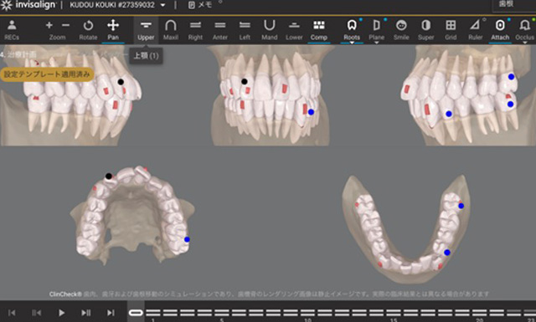
Task: Toggle Occlus occlusal contacts display
Action: [525, 30]
